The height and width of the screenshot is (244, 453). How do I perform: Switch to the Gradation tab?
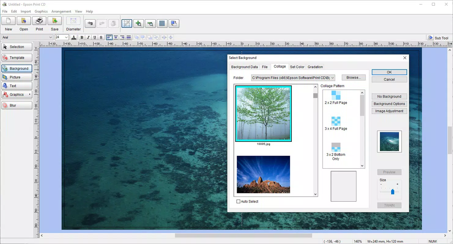(x=315, y=67)
